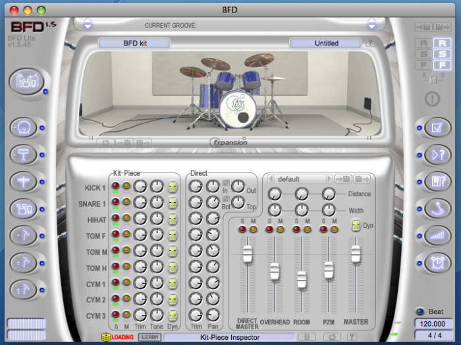Click load mixer preset icon beside default
The image size is (461, 345).
pyautogui.click(x=343, y=178)
